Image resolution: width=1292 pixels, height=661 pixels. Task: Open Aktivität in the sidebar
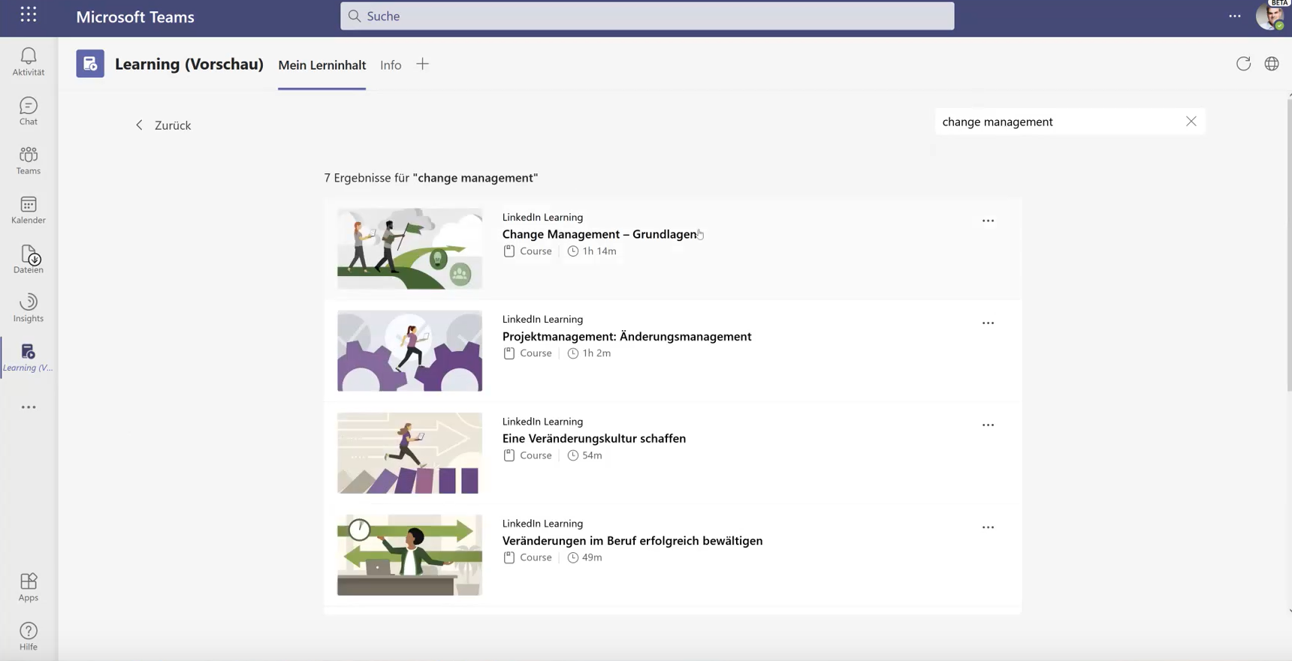29,62
